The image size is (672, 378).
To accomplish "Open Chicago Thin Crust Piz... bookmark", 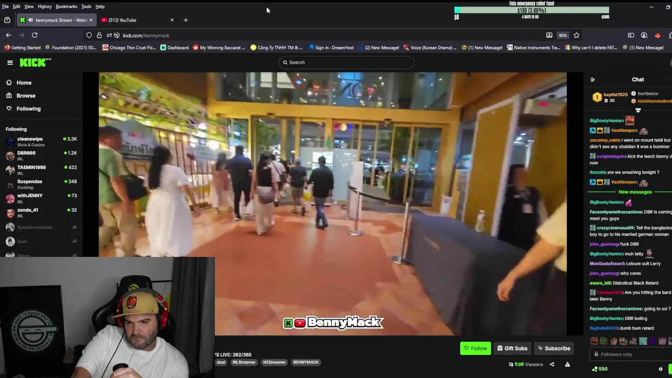I will point(129,48).
